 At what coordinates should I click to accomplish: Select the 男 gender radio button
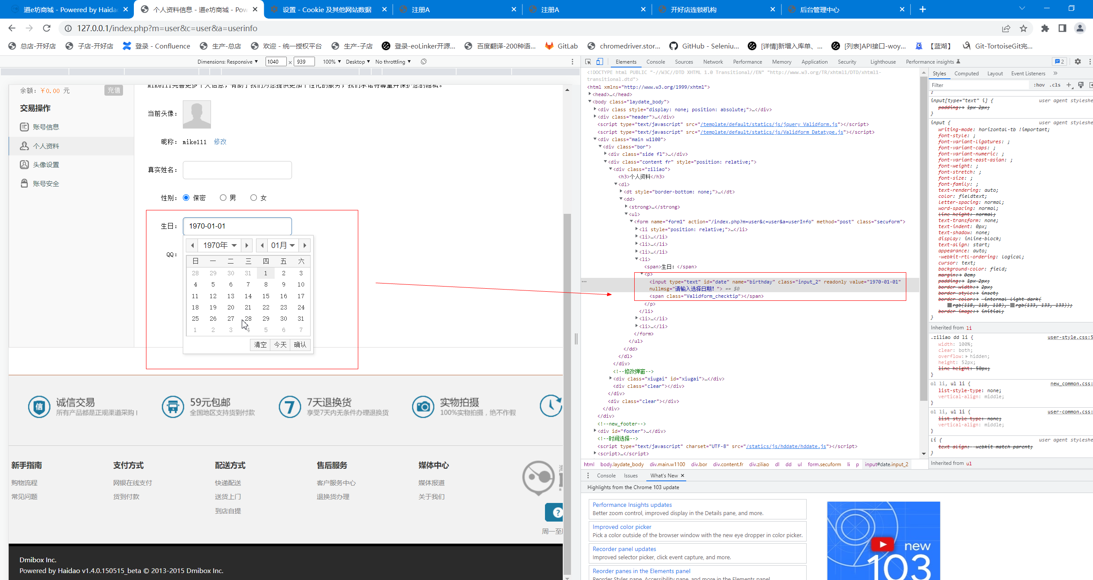click(223, 198)
